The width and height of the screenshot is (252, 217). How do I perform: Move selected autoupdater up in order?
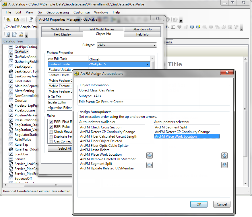224,156
